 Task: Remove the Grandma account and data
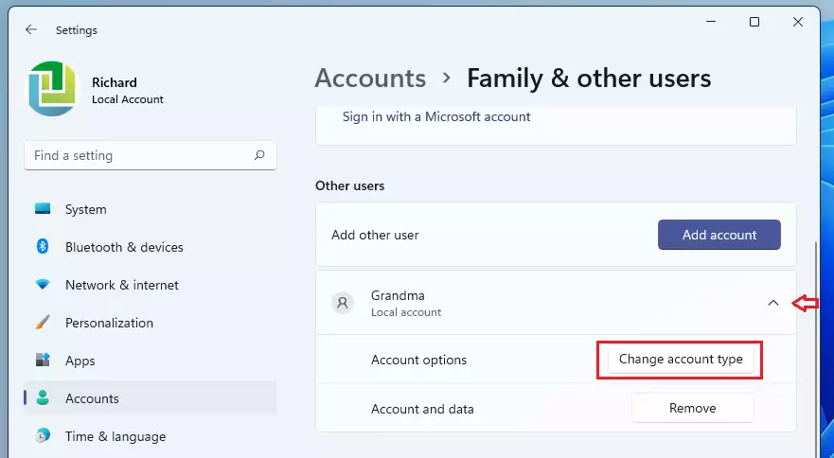[x=693, y=408]
